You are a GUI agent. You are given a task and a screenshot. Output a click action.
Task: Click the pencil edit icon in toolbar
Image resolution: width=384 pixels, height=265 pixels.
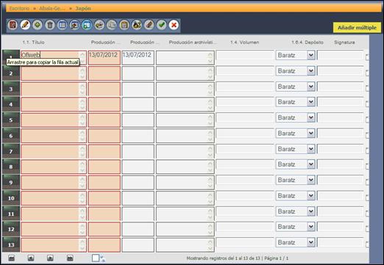tap(25, 25)
